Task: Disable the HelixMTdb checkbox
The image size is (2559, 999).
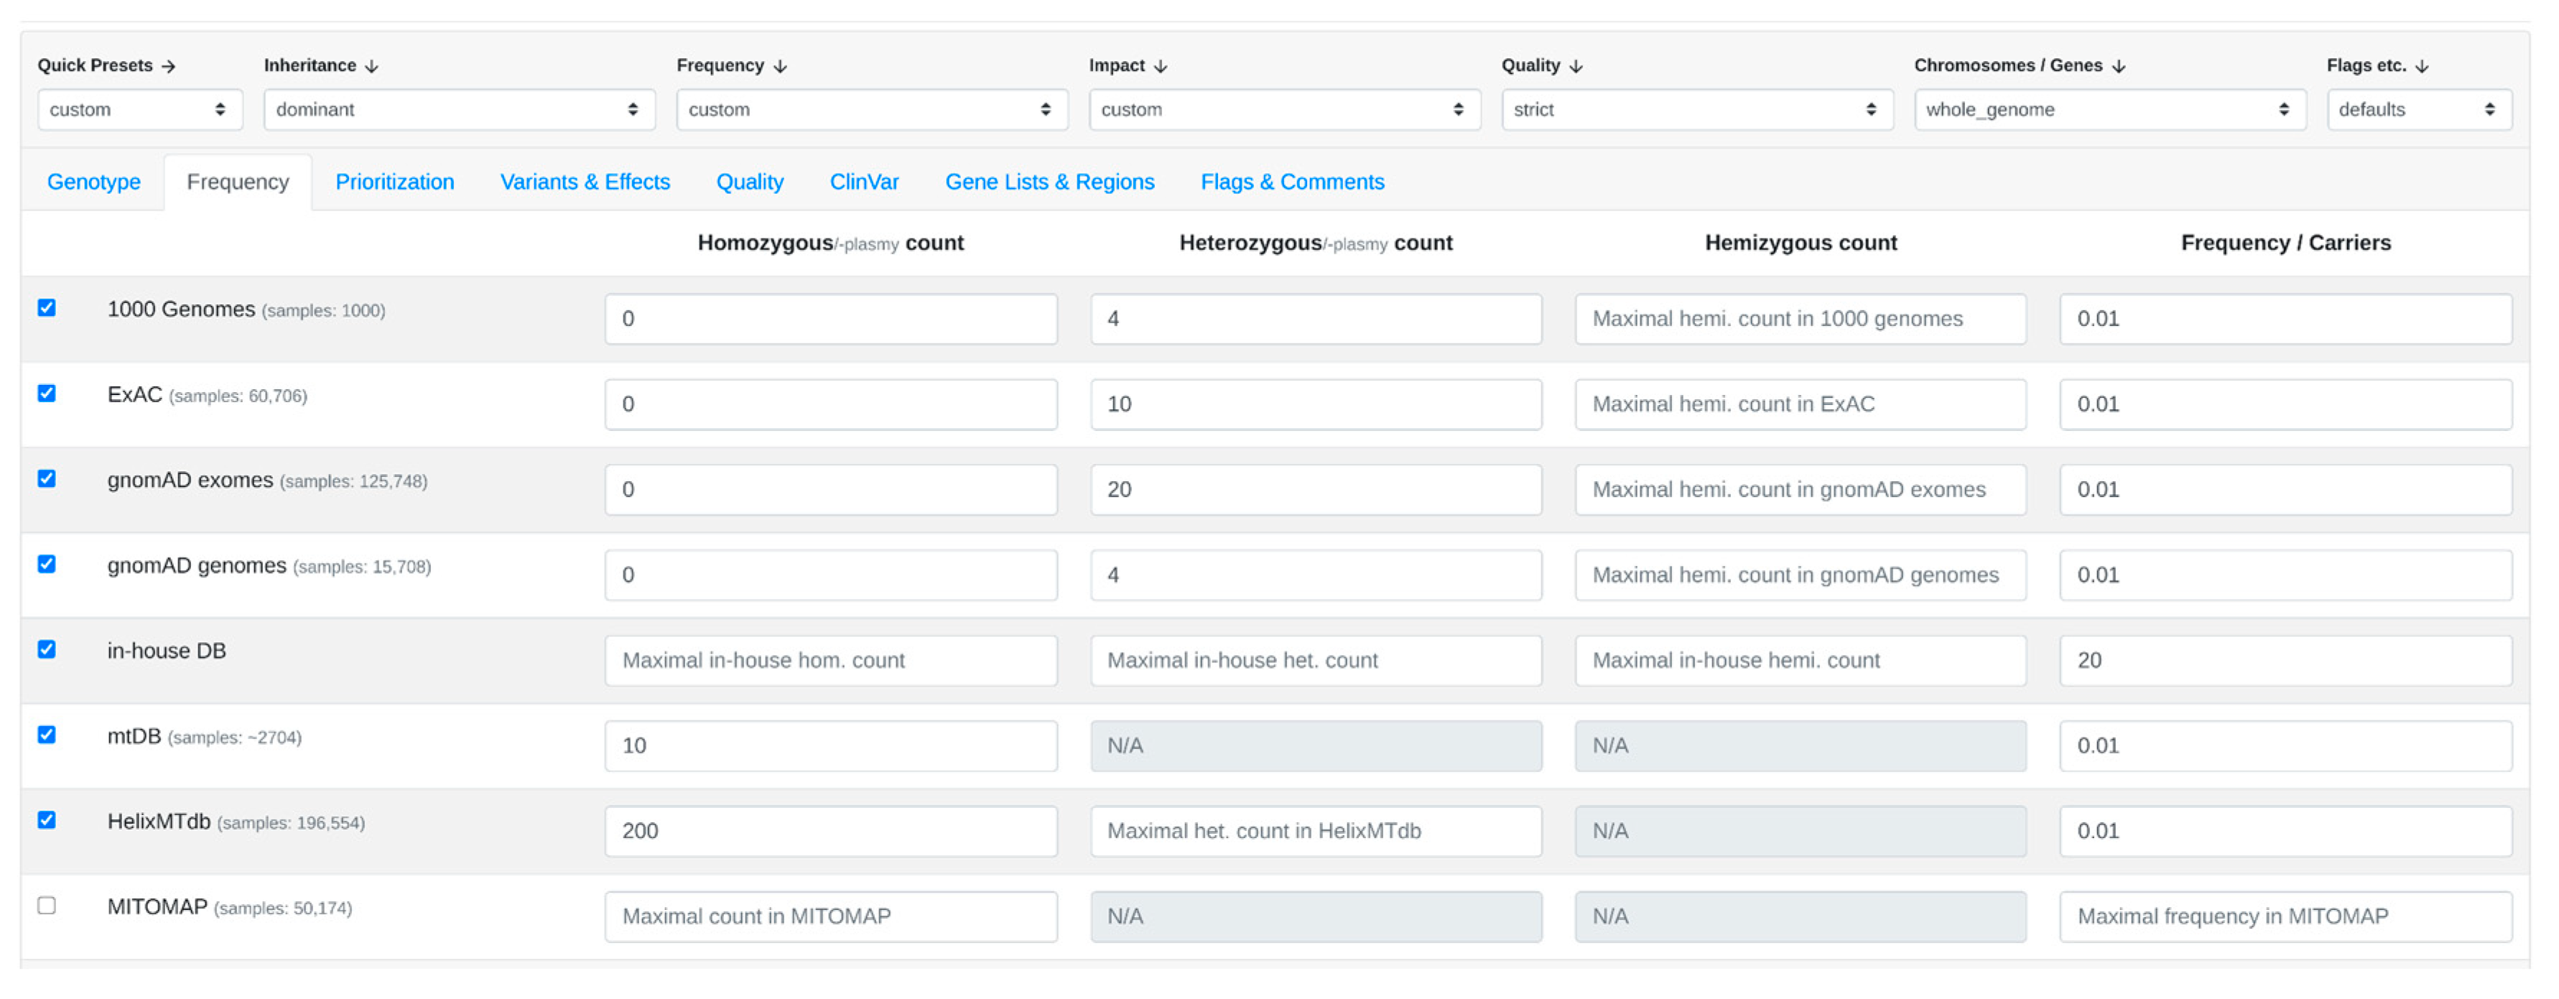Action: coord(47,820)
